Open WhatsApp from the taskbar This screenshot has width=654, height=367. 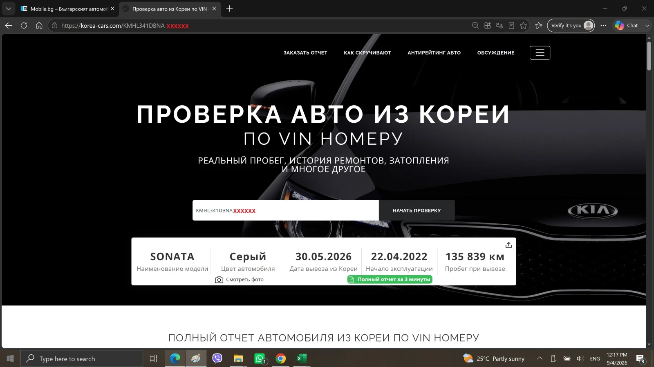(x=260, y=358)
